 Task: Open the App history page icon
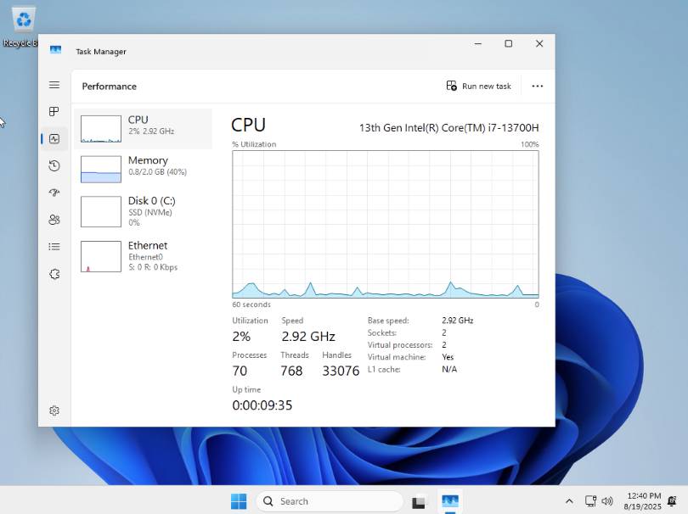pyautogui.click(x=54, y=165)
